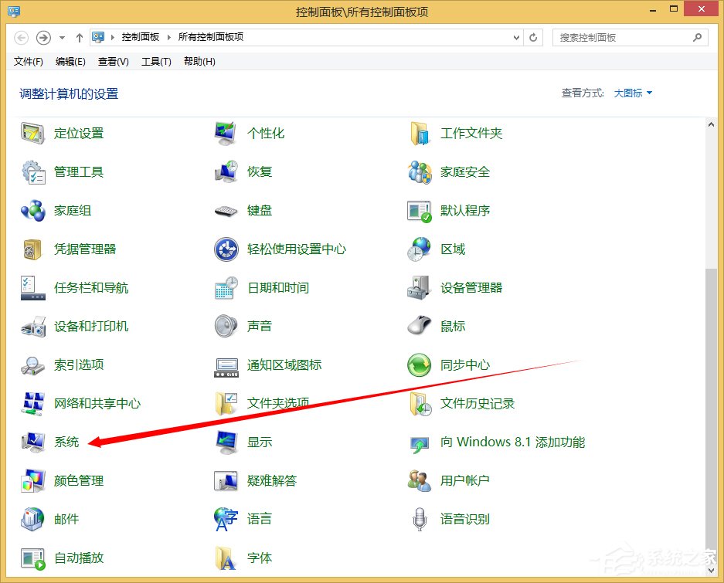Image resolution: width=724 pixels, height=583 pixels.
Task: Open the recent pages chevron beside navigation arrows
Action: click(x=60, y=37)
